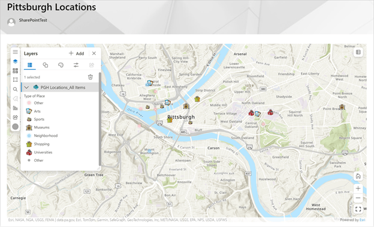This screenshot has width=374, height=227.
Task: Expand the map tools hamburger menu
Action: [15, 52]
